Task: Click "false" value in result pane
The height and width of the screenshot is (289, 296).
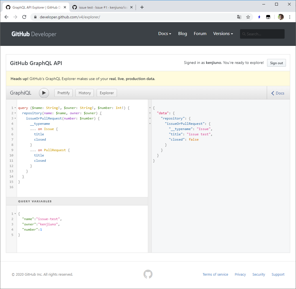Action: pyautogui.click(x=194, y=139)
